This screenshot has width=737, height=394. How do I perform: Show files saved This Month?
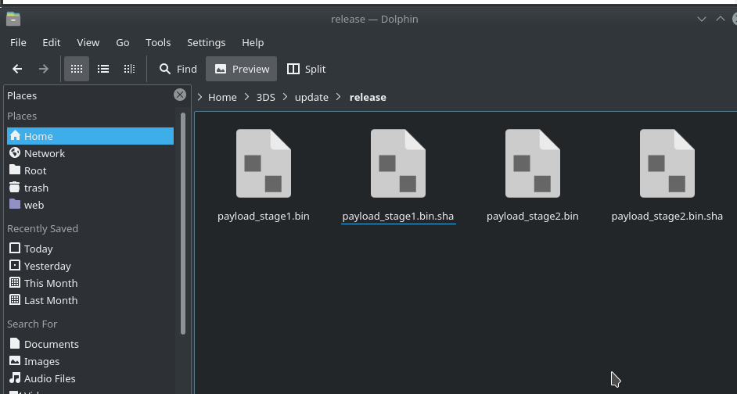(x=90, y=283)
